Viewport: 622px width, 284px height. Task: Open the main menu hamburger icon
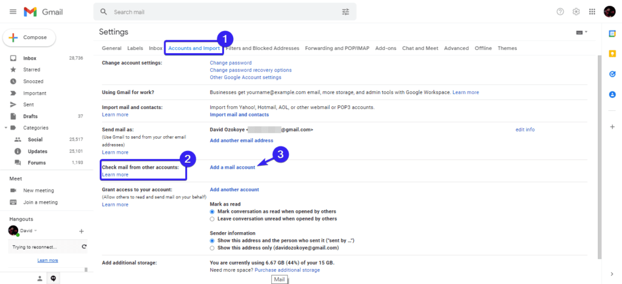pyautogui.click(x=13, y=12)
